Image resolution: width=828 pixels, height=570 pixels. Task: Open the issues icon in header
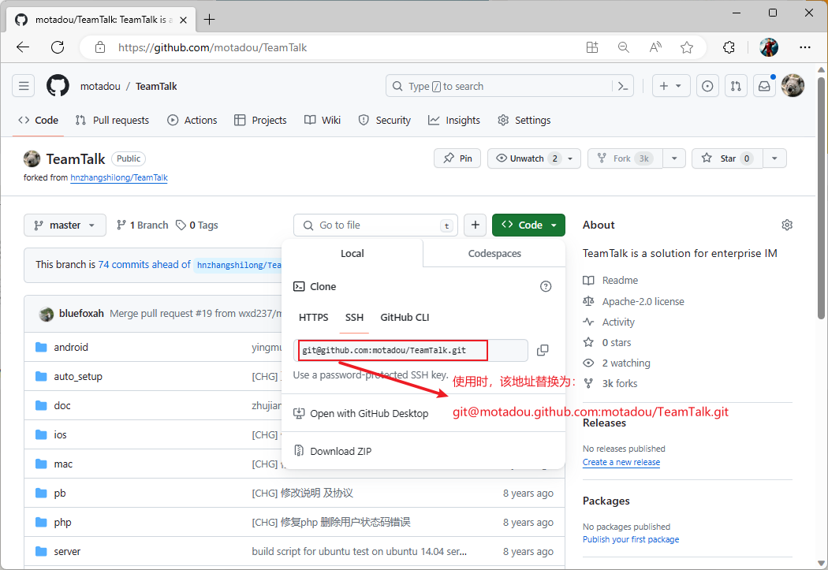point(707,87)
